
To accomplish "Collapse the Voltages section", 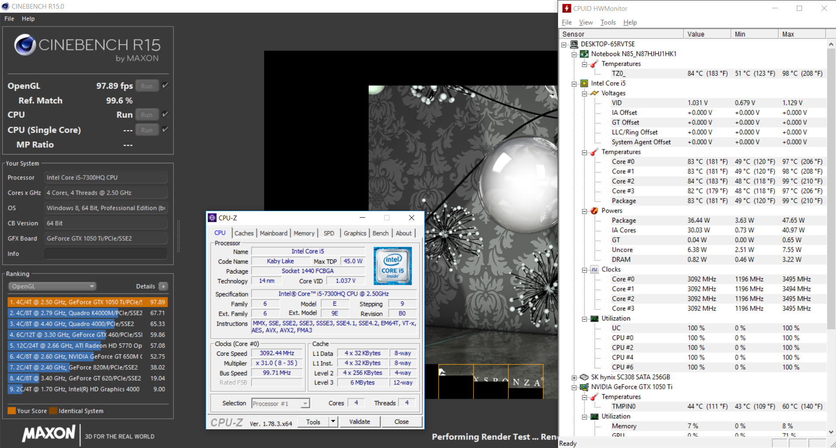I will click(x=585, y=94).
